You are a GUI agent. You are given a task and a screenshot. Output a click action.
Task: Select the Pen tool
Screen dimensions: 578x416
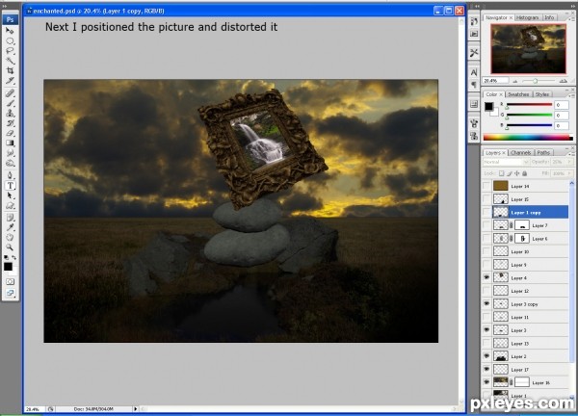10,175
